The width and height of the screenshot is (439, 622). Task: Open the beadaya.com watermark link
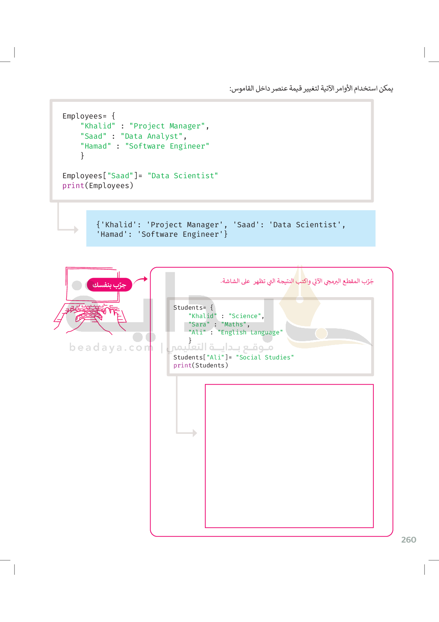point(112,347)
